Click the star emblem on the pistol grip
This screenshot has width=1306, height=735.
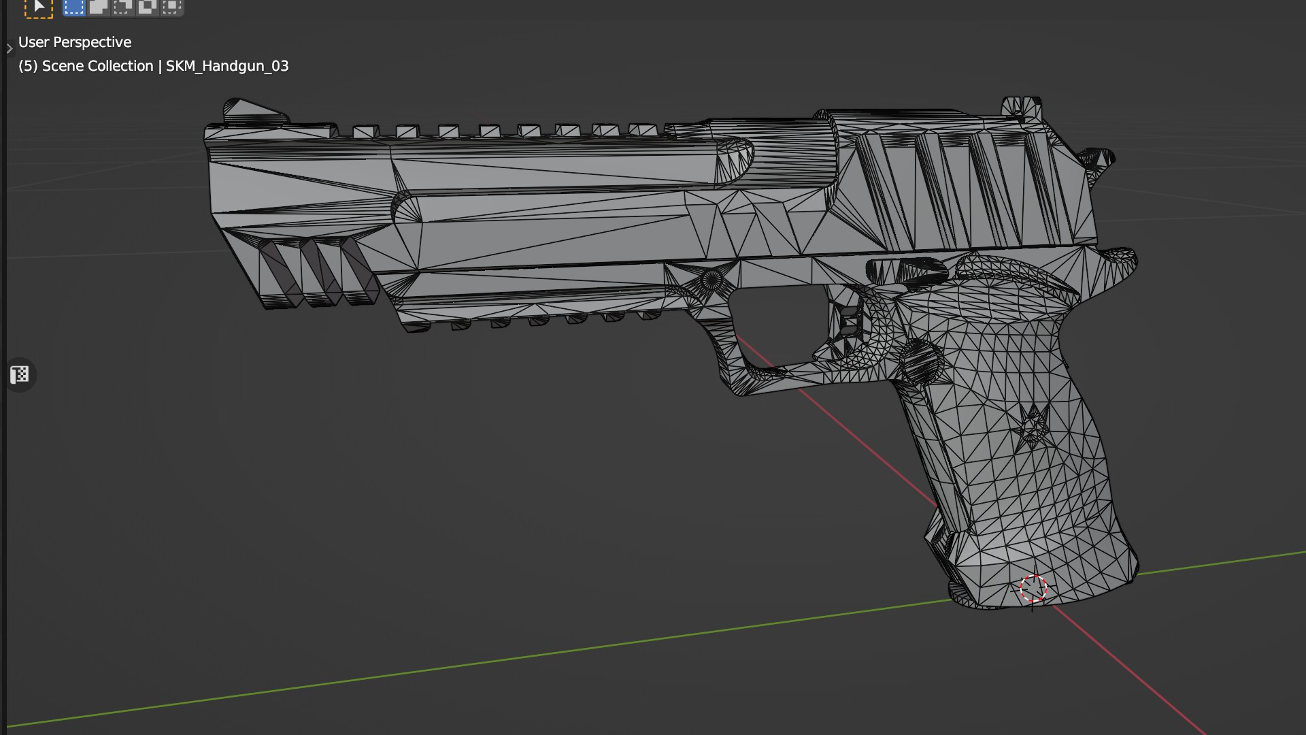1033,426
